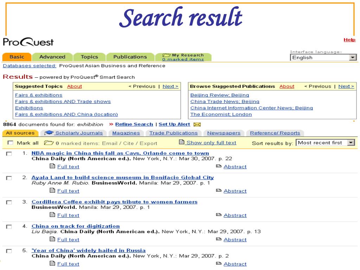Click Next in Browse Suggested Publications
The height and width of the screenshot is (270, 360).
(x=346, y=86)
